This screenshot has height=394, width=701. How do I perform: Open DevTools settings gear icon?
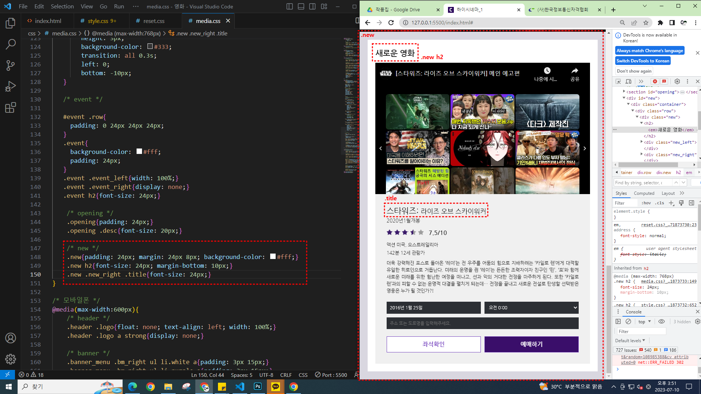(x=677, y=81)
